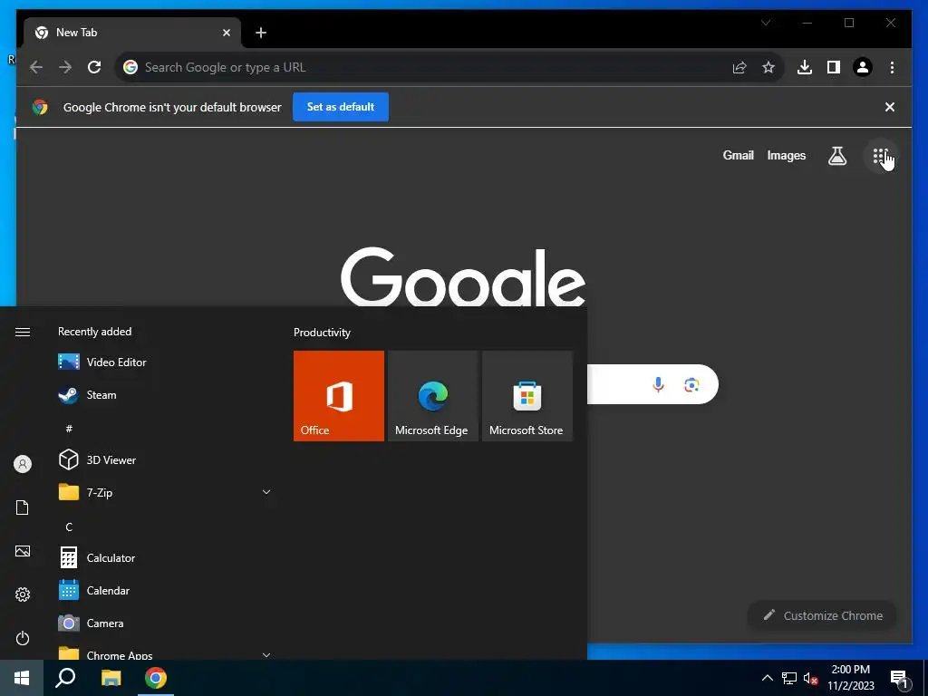The image size is (928, 696).
Task: Open Video Editor from Start list
Action: 165,362
